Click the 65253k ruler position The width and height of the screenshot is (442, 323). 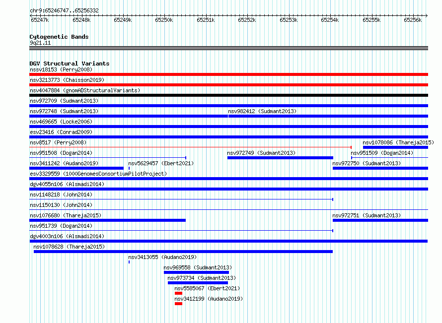(289, 20)
